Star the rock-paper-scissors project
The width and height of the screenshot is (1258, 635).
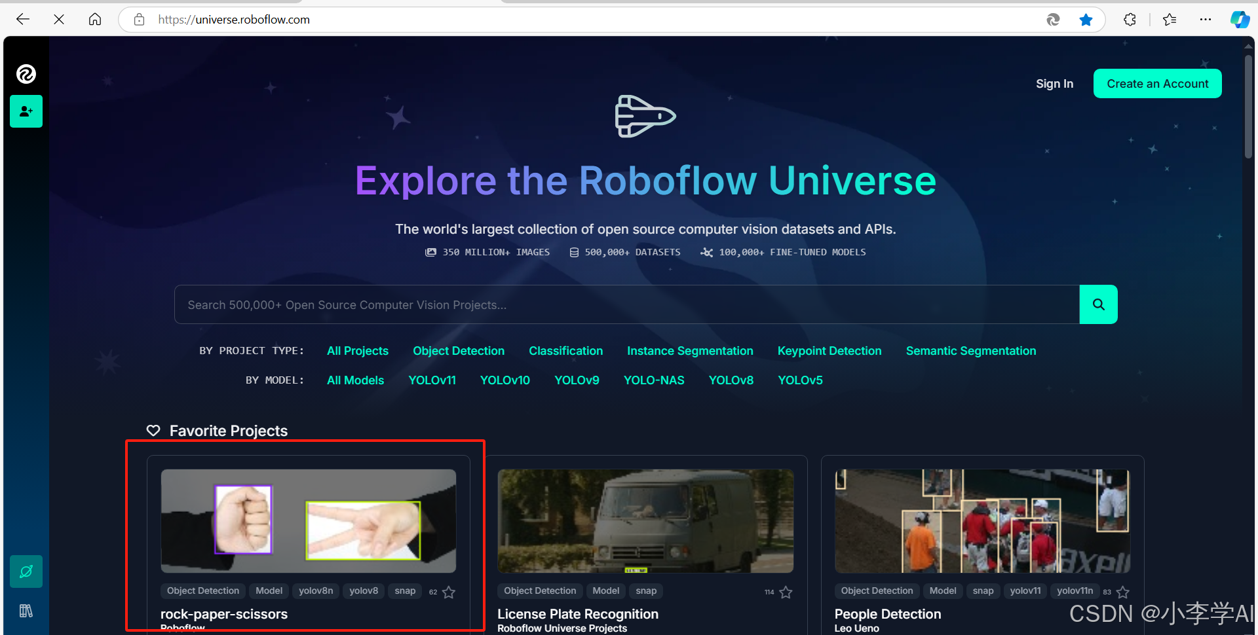pyautogui.click(x=449, y=592)
